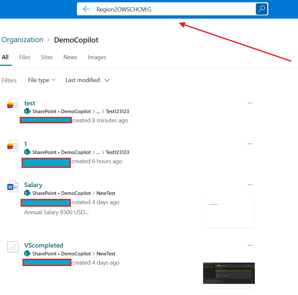Viewport: 298px width, 295px height.
Task: Open more options for the VScompleted result
Action: (250, 245)
